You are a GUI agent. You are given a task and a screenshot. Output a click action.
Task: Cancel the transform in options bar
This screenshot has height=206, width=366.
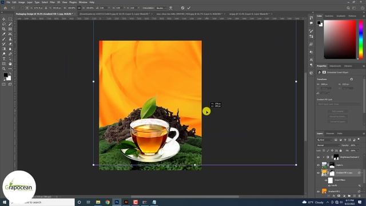pyautogui.click(x=182, y=8)
